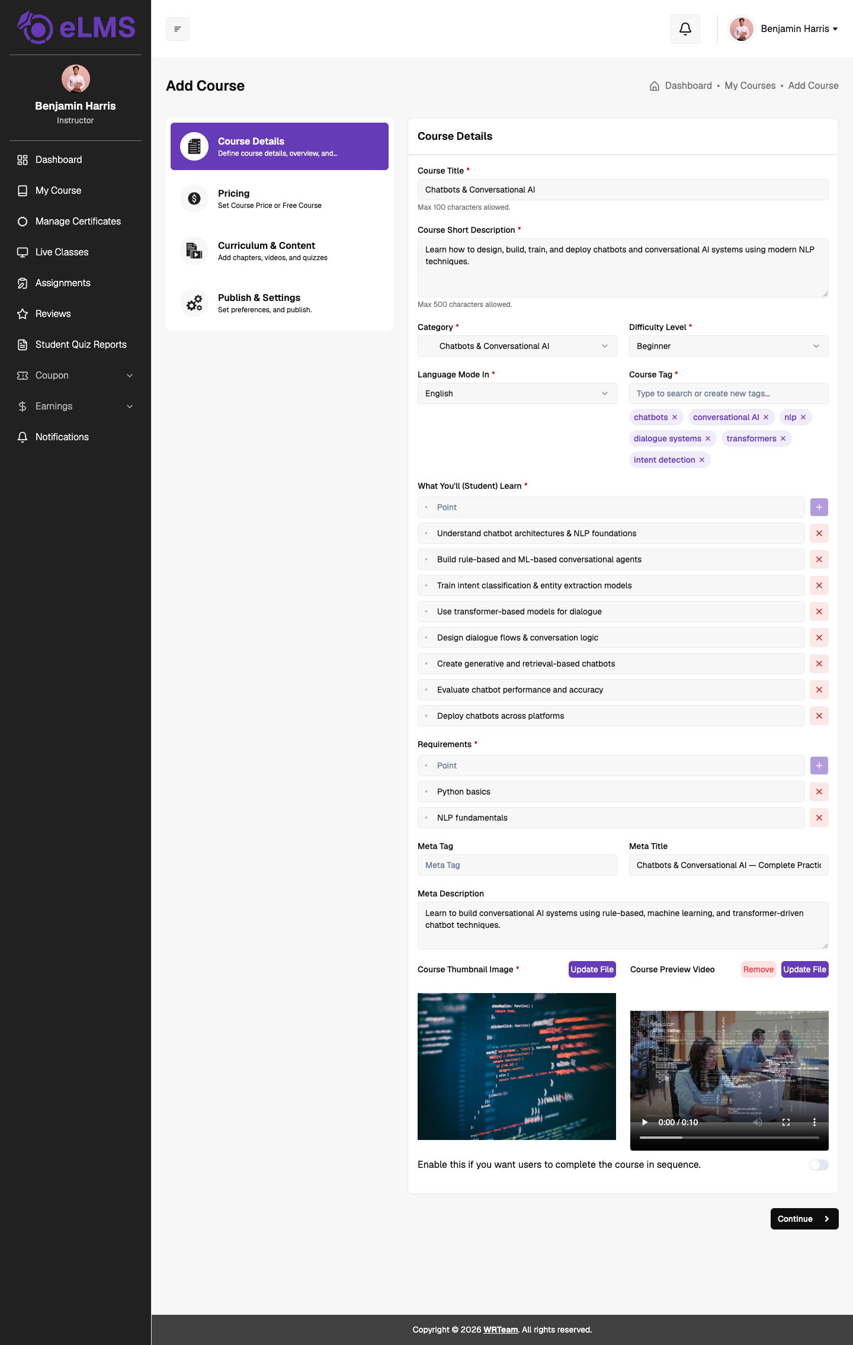
Task: Open the Language Mode dropdown
Action: tap(517, 393)
